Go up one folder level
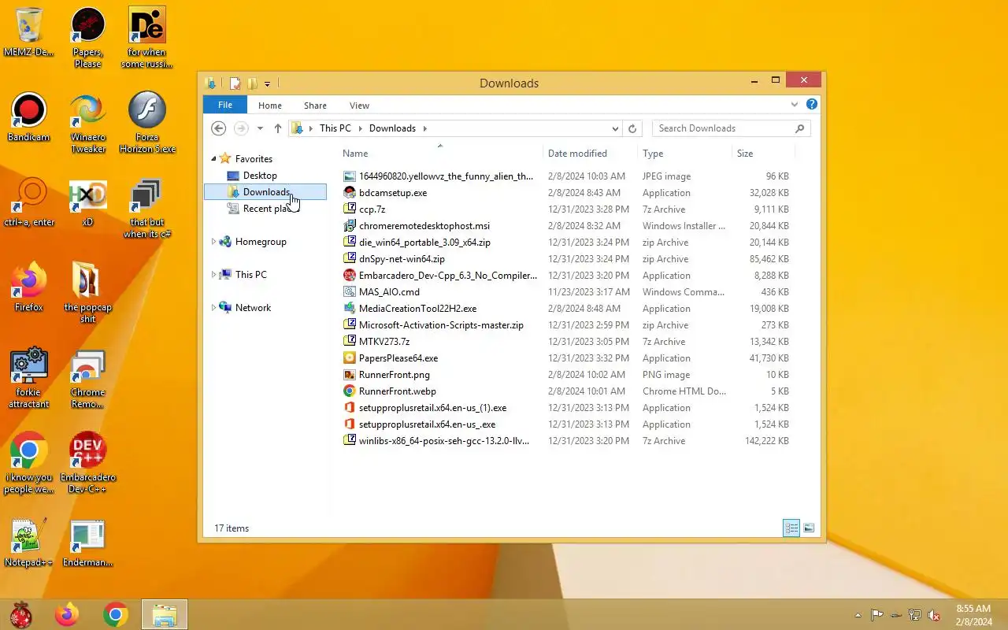The image size is (1008, 630). point(278,128)
